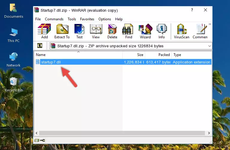
Task: Click startup7.dll file icon
Action: click(38, 62)
